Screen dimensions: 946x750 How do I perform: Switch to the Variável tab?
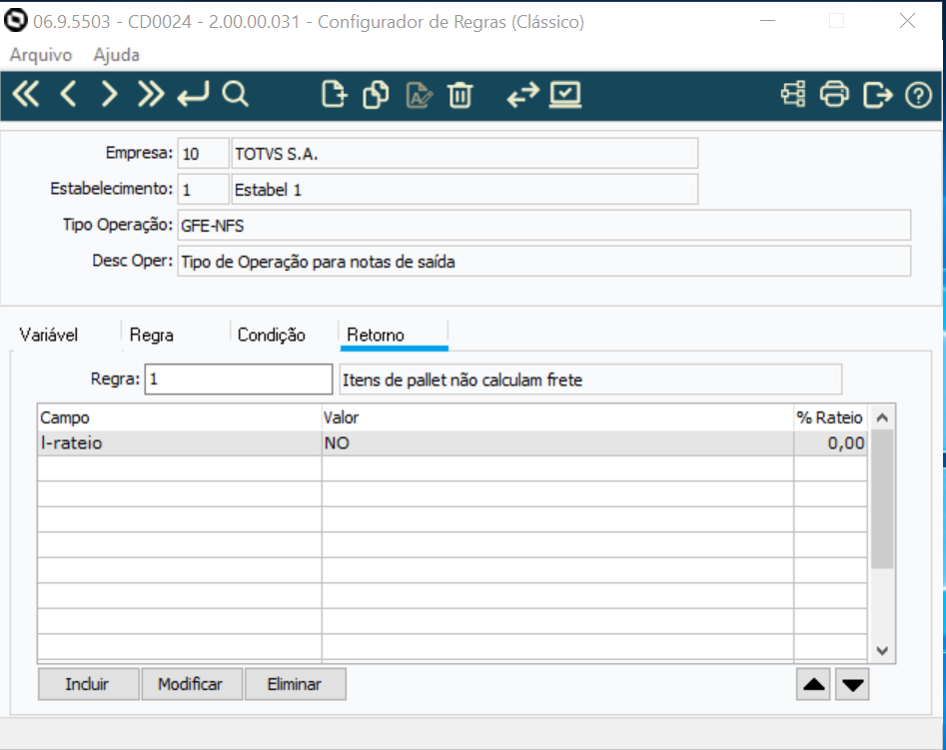[49, 335]
